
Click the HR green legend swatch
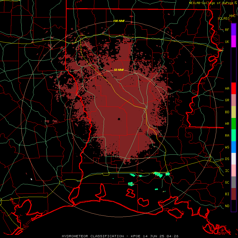tap(234, 123)
